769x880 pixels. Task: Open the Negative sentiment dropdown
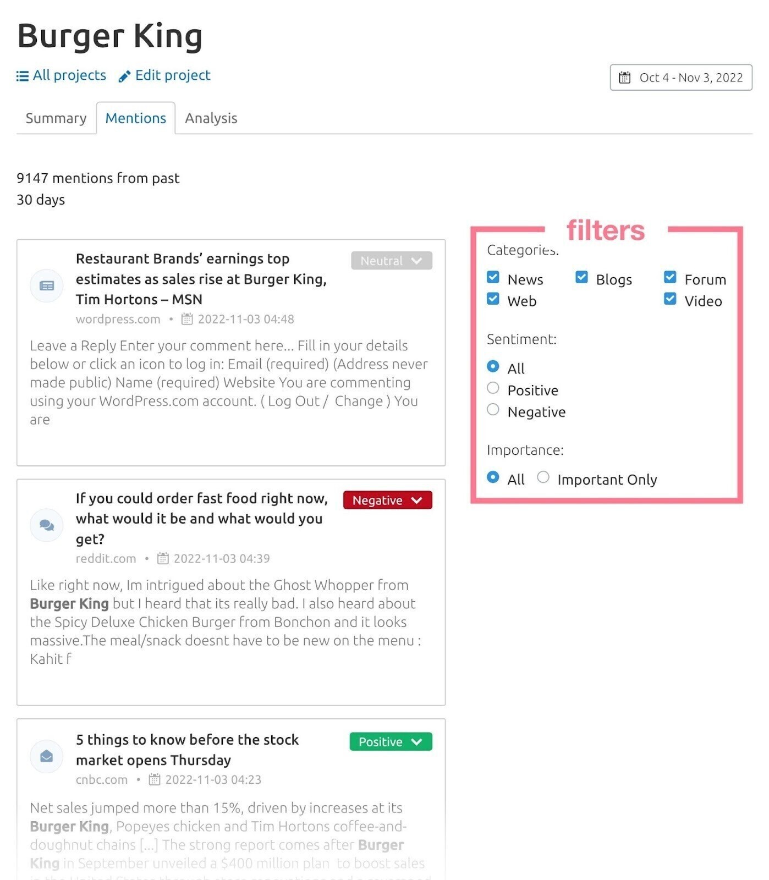tap(387, 500)
